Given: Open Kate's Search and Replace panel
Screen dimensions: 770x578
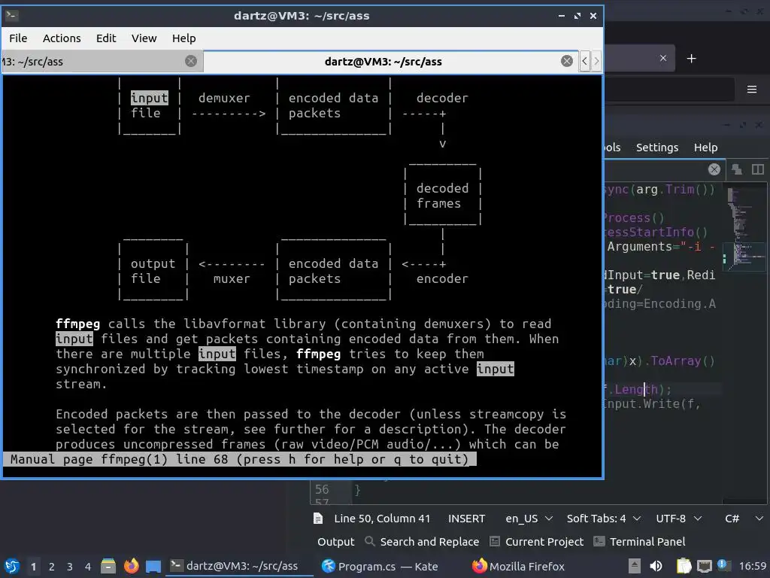Looking at the screenshot, I should (423, 542).
